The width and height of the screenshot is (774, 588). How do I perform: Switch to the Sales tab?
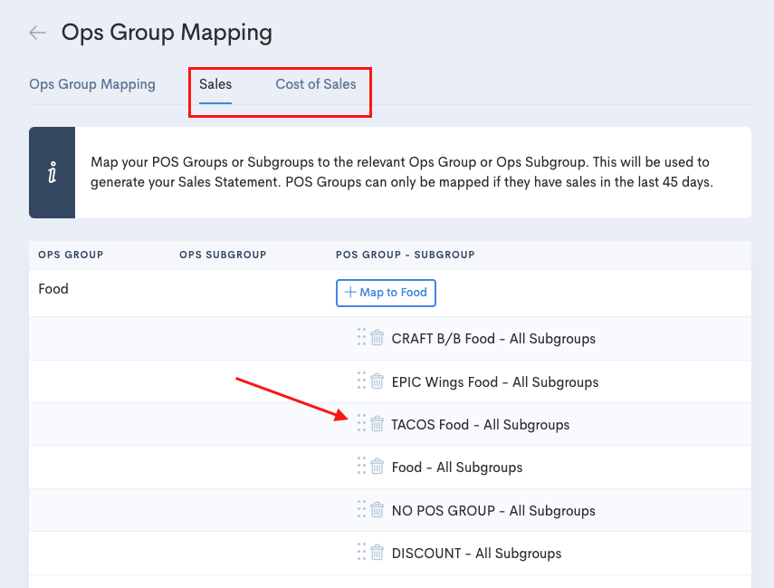coord(215,84)
